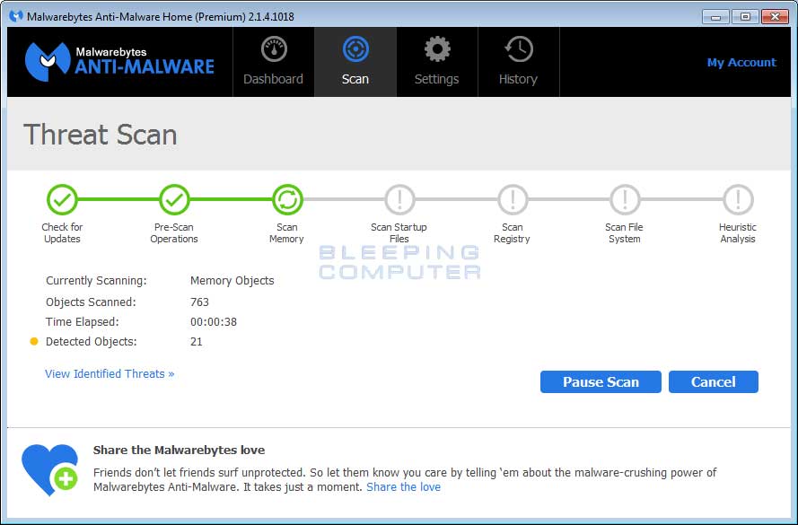The width and height of the screenshot is (798, 525).
Task: Click the Scan Memory progress icon
Action: tap(286, 199)
